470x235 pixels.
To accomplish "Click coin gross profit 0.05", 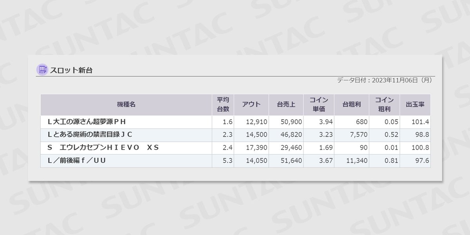I will (391, 122).
